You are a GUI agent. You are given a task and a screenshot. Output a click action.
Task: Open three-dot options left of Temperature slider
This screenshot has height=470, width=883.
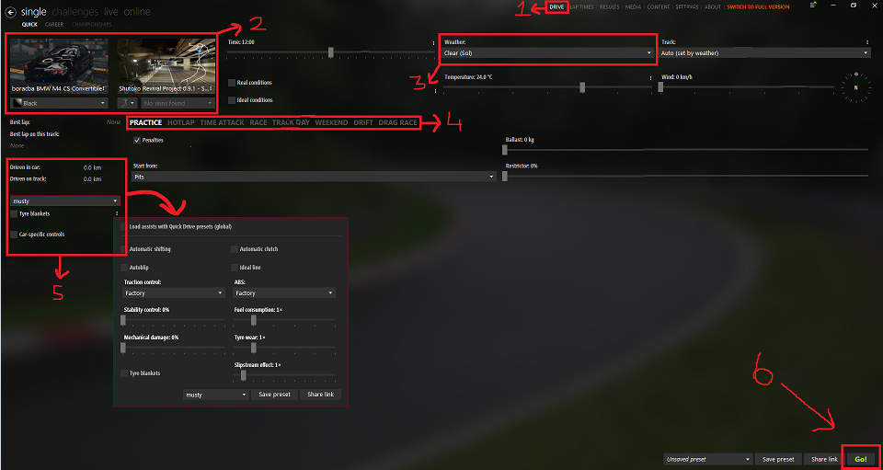pyautogui.click(x=435, y=91)
